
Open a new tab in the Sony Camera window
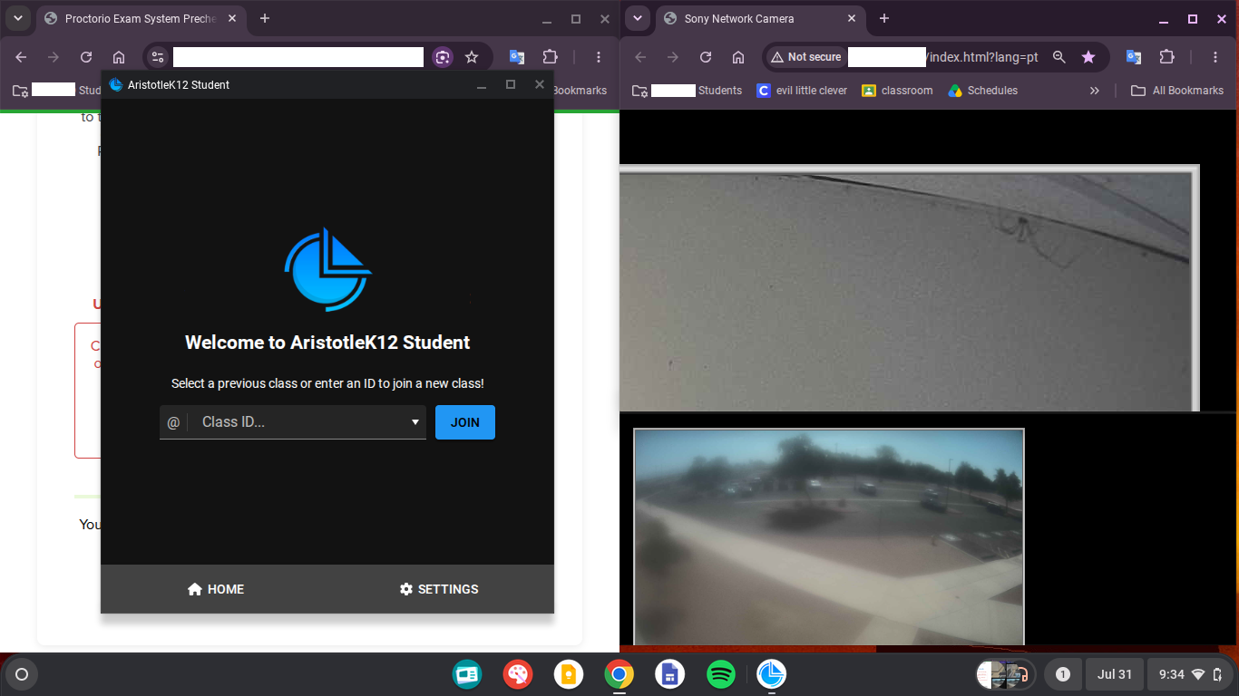pos(884,18)
